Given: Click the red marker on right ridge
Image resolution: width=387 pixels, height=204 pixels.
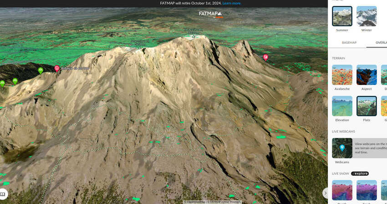Looking at the screenshot, I should (266, 57).
